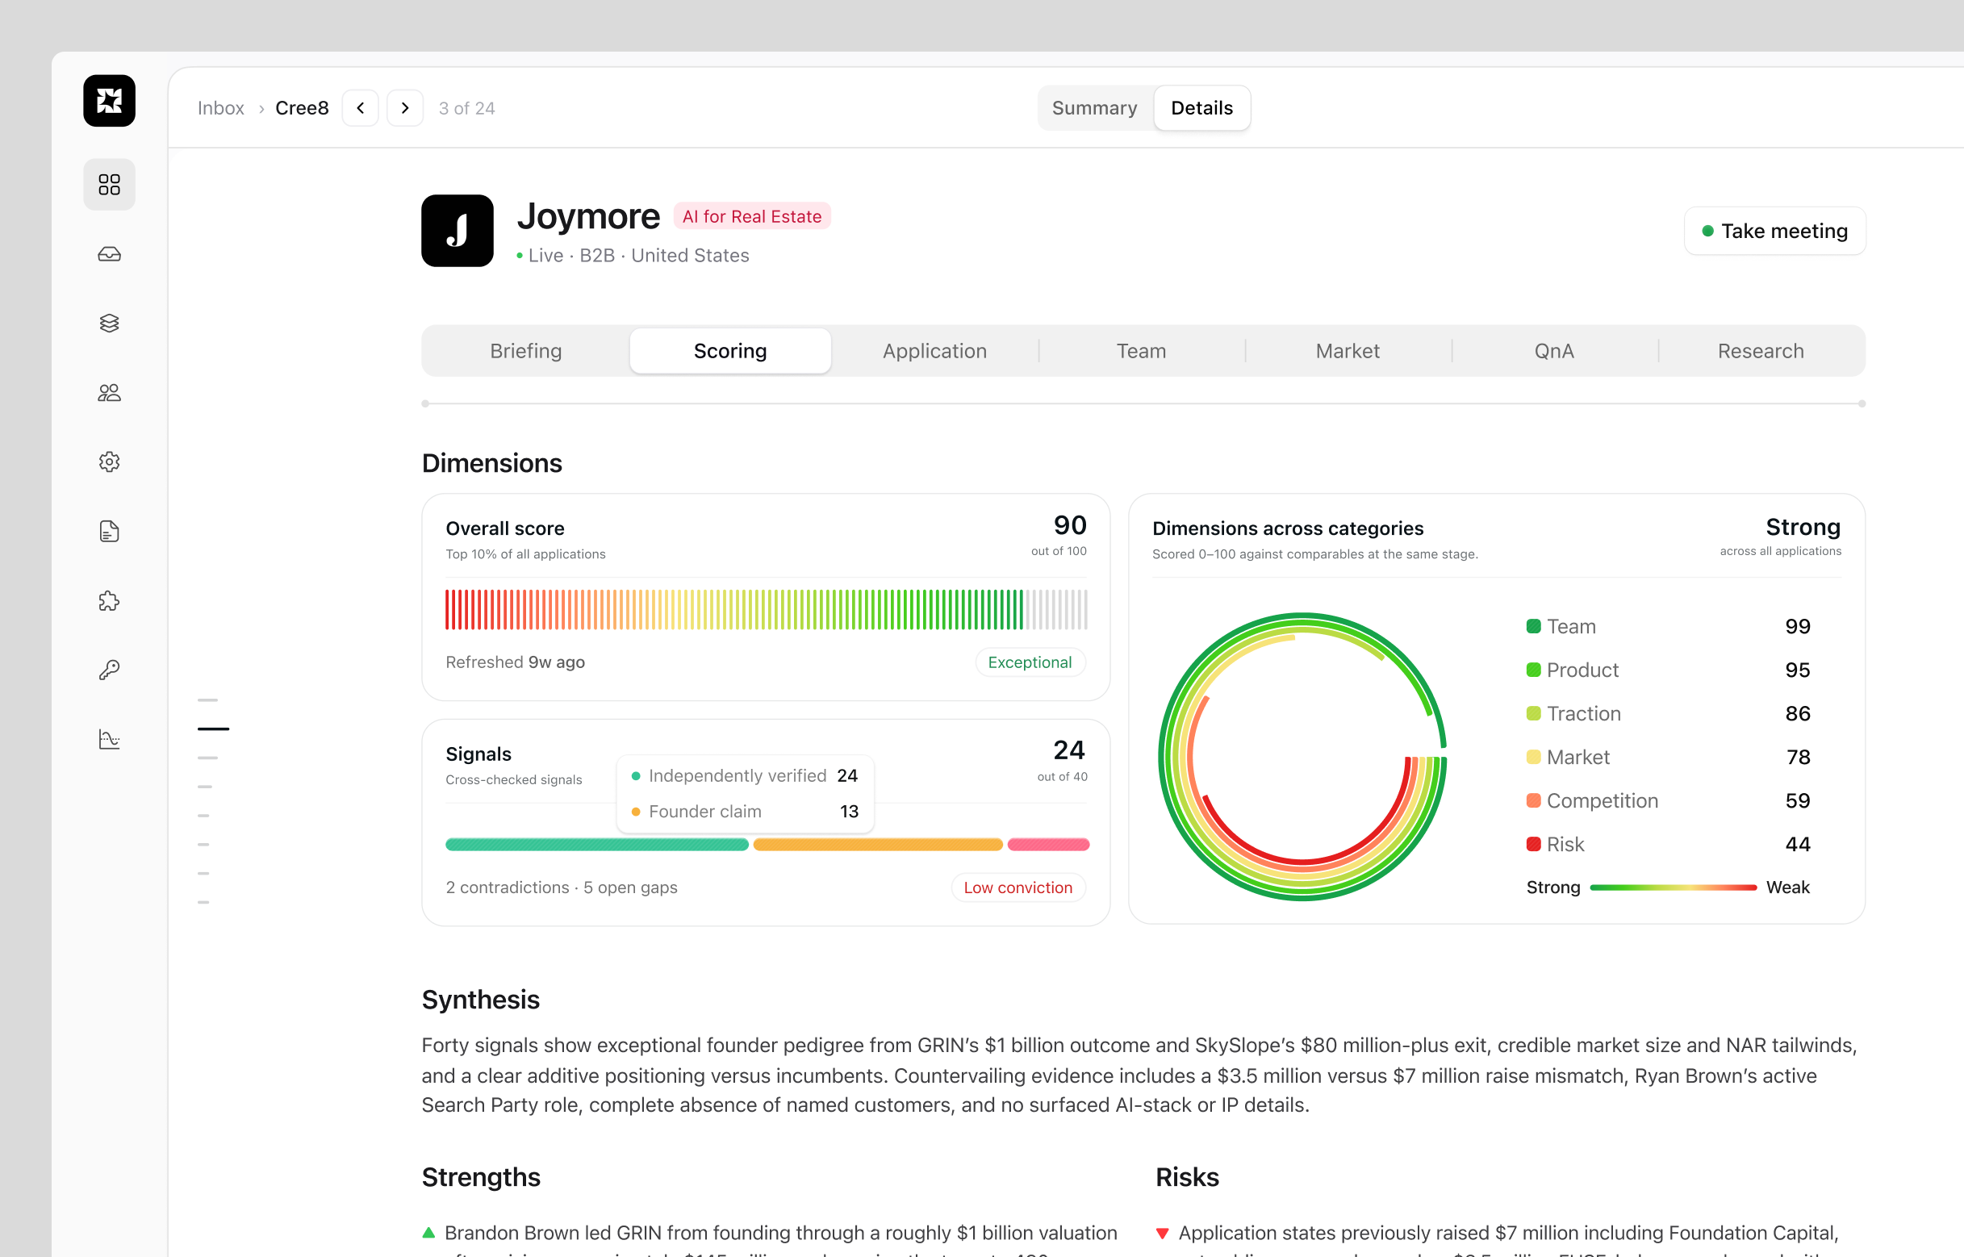
Task: Click the Risk legend color swatch
Action: pyautogui.click(x=1534, y=844)
